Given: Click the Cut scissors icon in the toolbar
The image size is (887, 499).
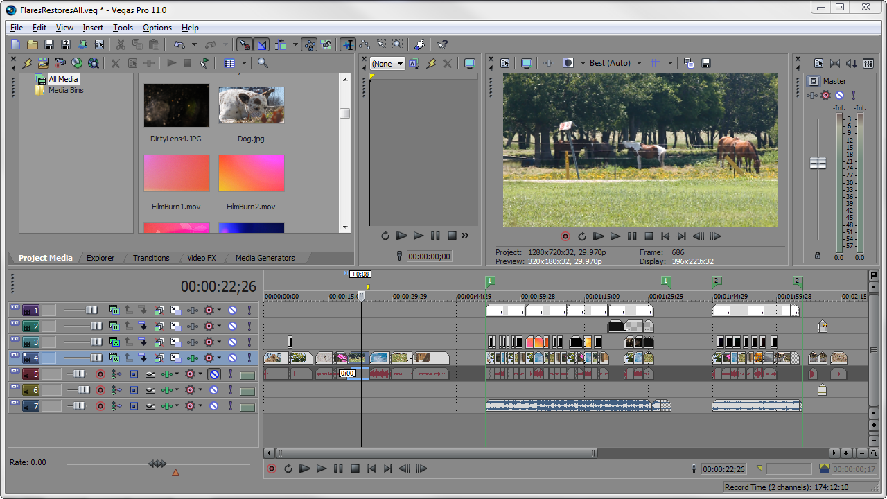Looking at the screenshot, I should (121, 44).
